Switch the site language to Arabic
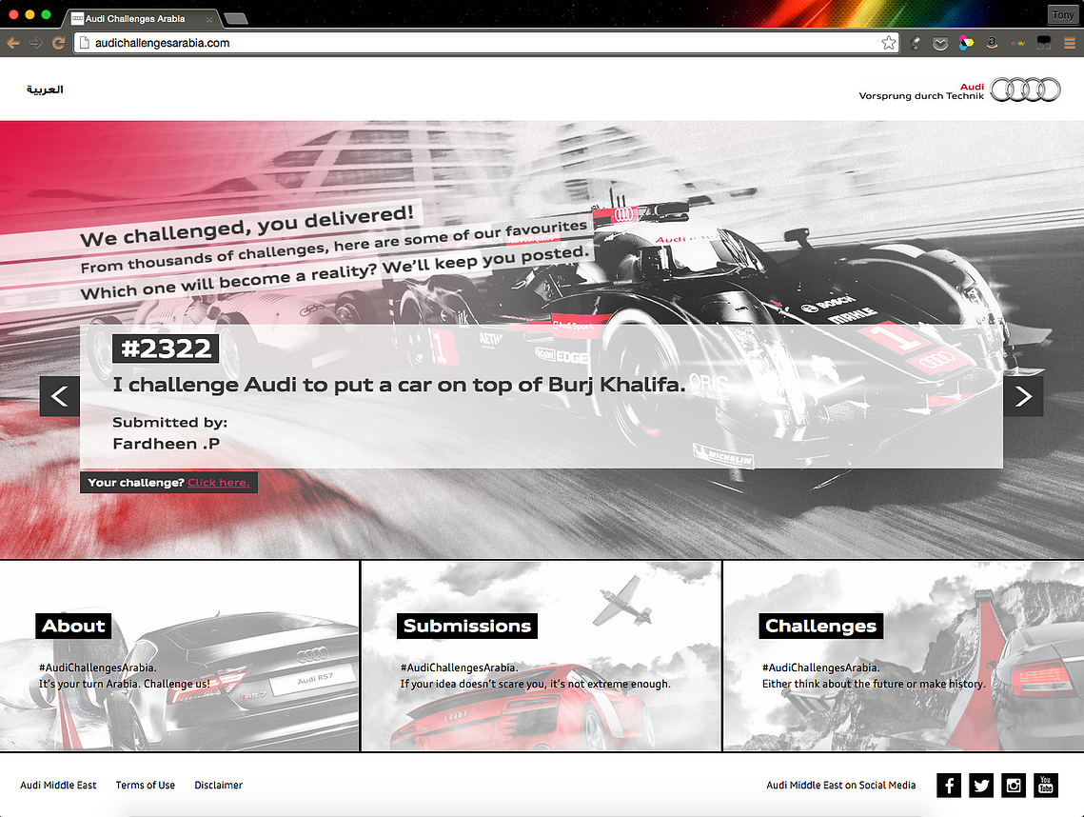 coord(45,90)
